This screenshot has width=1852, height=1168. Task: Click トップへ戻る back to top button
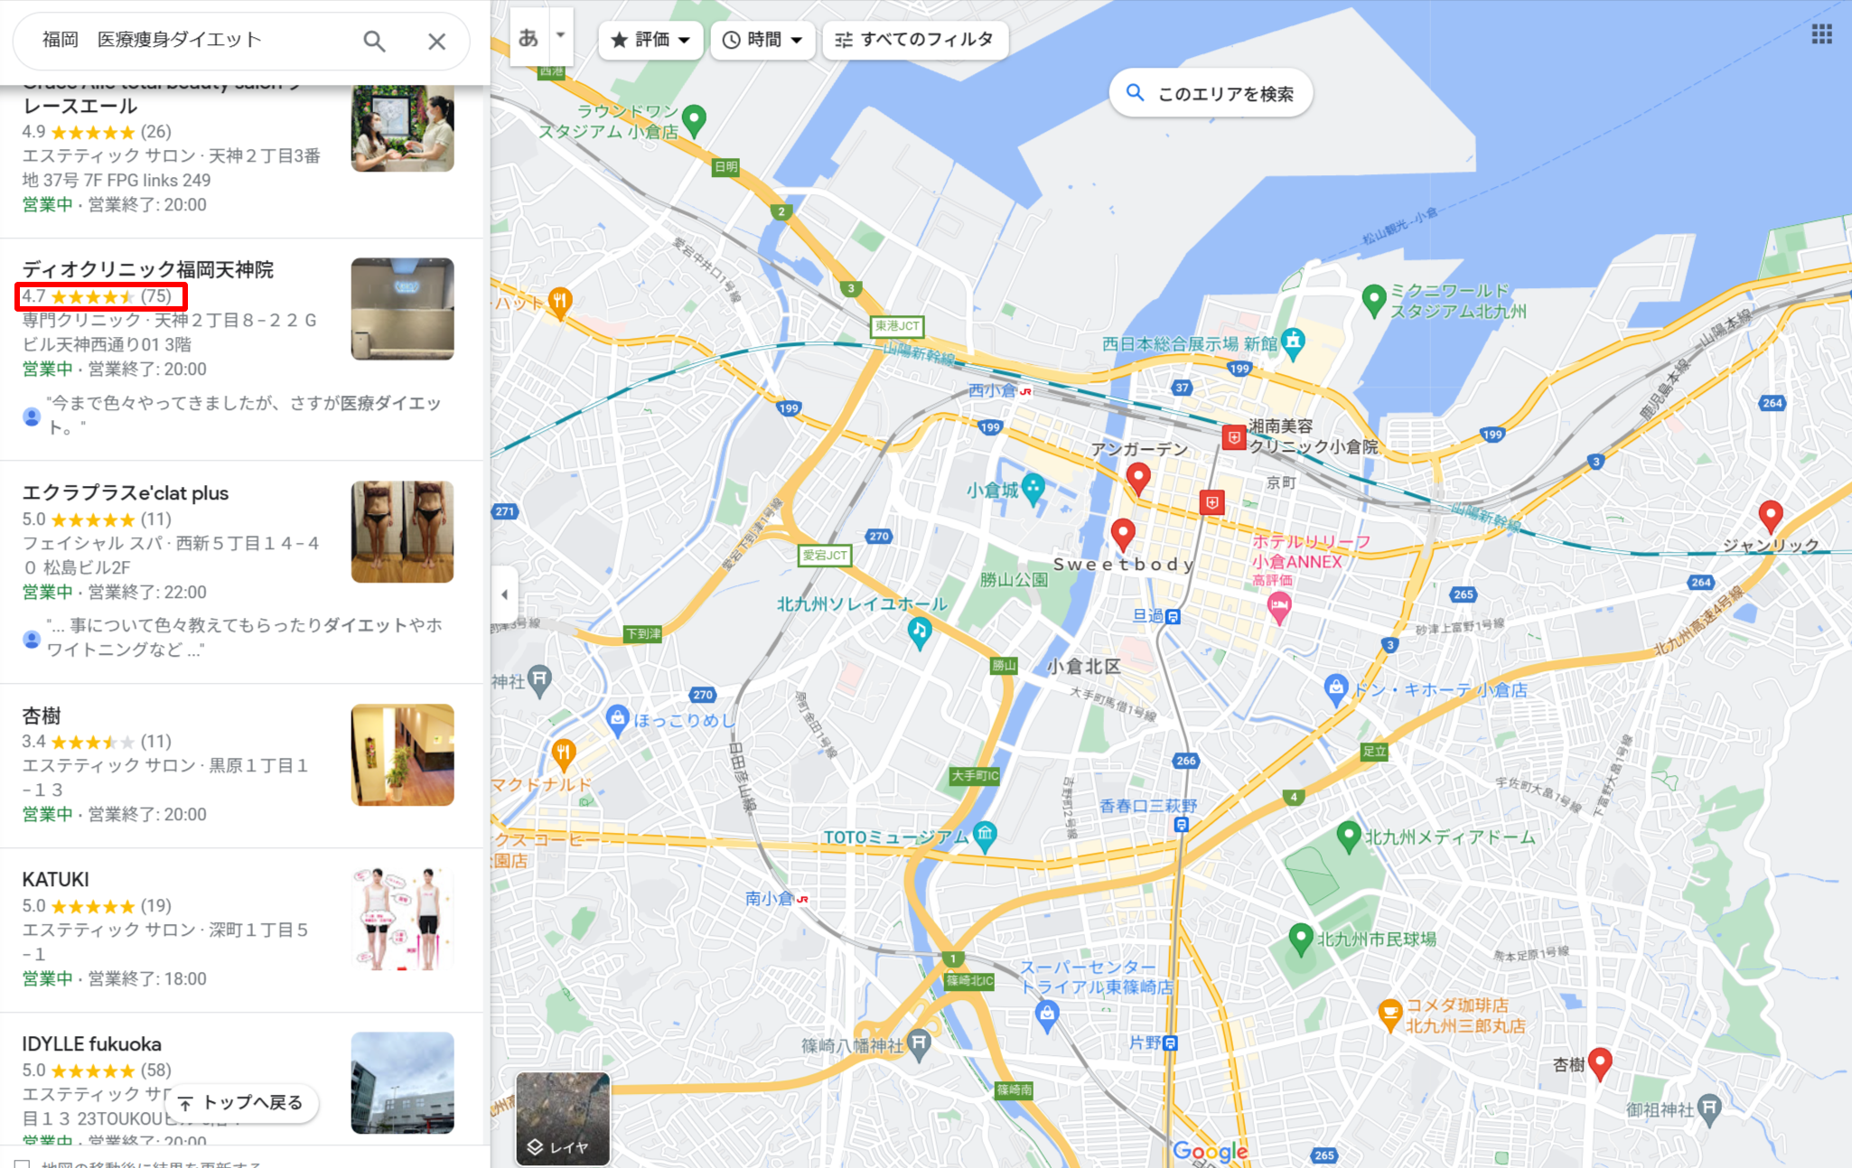(x=242, y=1102)
